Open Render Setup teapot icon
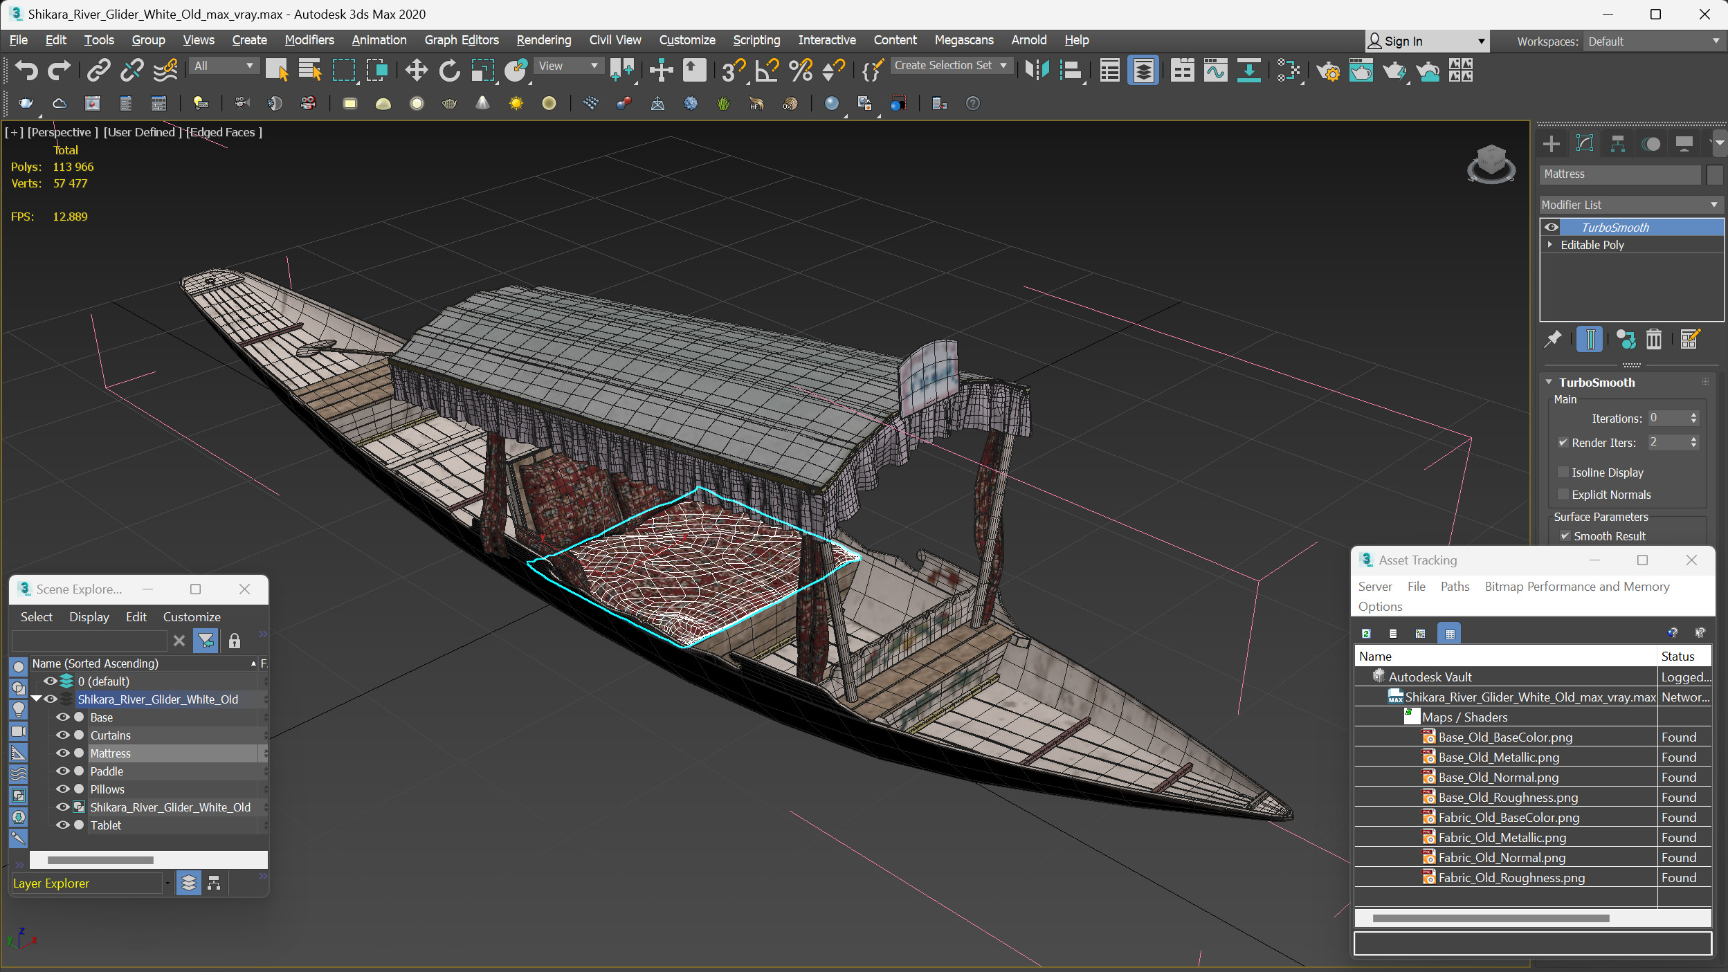The height and width of the screenshot is (972, 1728). [x=1328, y=70]
